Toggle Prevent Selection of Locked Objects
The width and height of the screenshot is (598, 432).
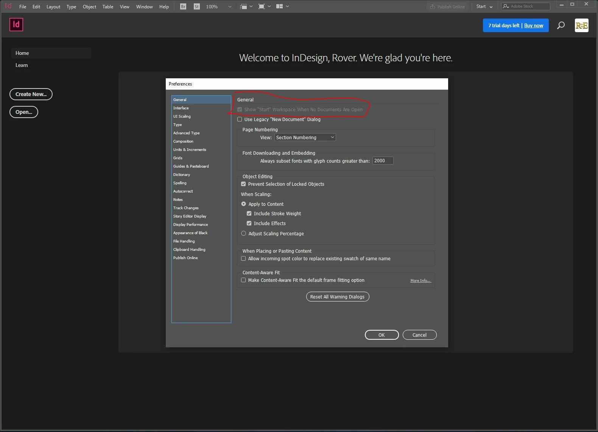pyautogui.click(x=243, y=184)
